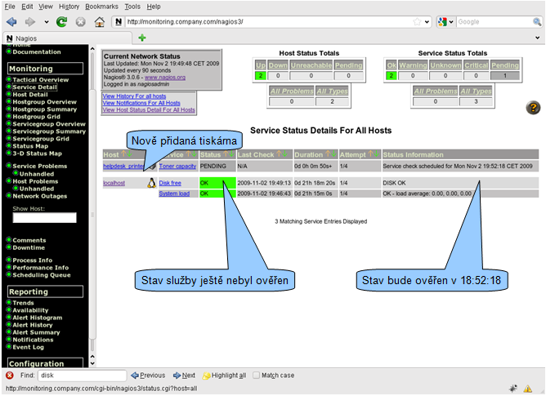Open Hostgroup Grid in sidebar

(x=36, y=117)
